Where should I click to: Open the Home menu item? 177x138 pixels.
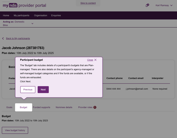(6, 16)
